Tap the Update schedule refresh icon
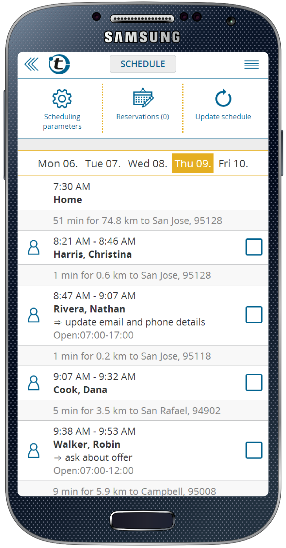 tap(223, 98)
